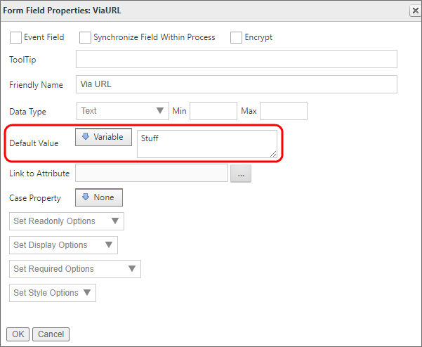Open the Data Type dropdown showing Text
The image size is (422, 347).
[121, 111]
